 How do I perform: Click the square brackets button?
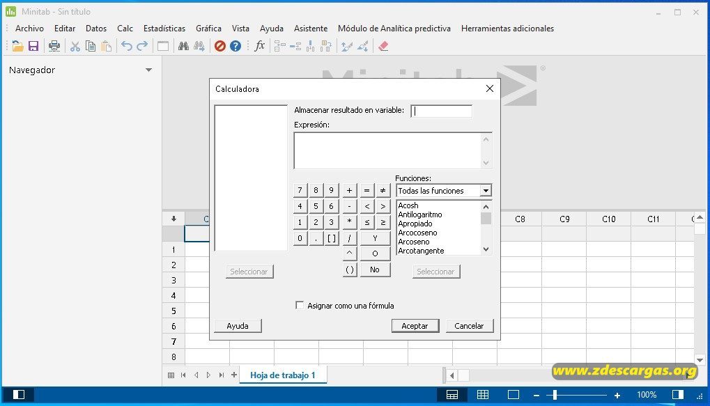[332, 238]
